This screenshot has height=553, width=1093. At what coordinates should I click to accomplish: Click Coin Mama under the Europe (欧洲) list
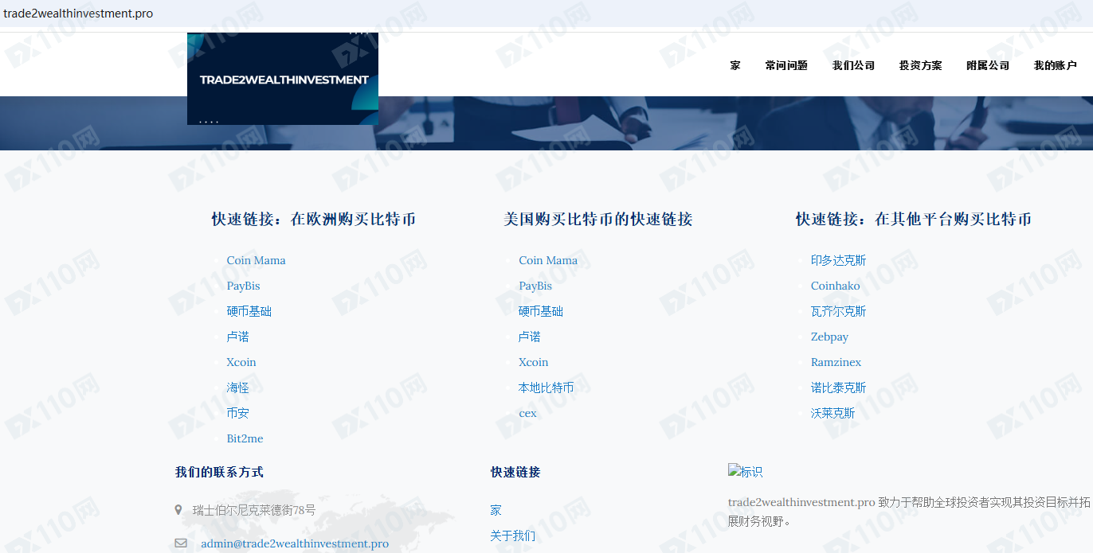pos(256,260)
